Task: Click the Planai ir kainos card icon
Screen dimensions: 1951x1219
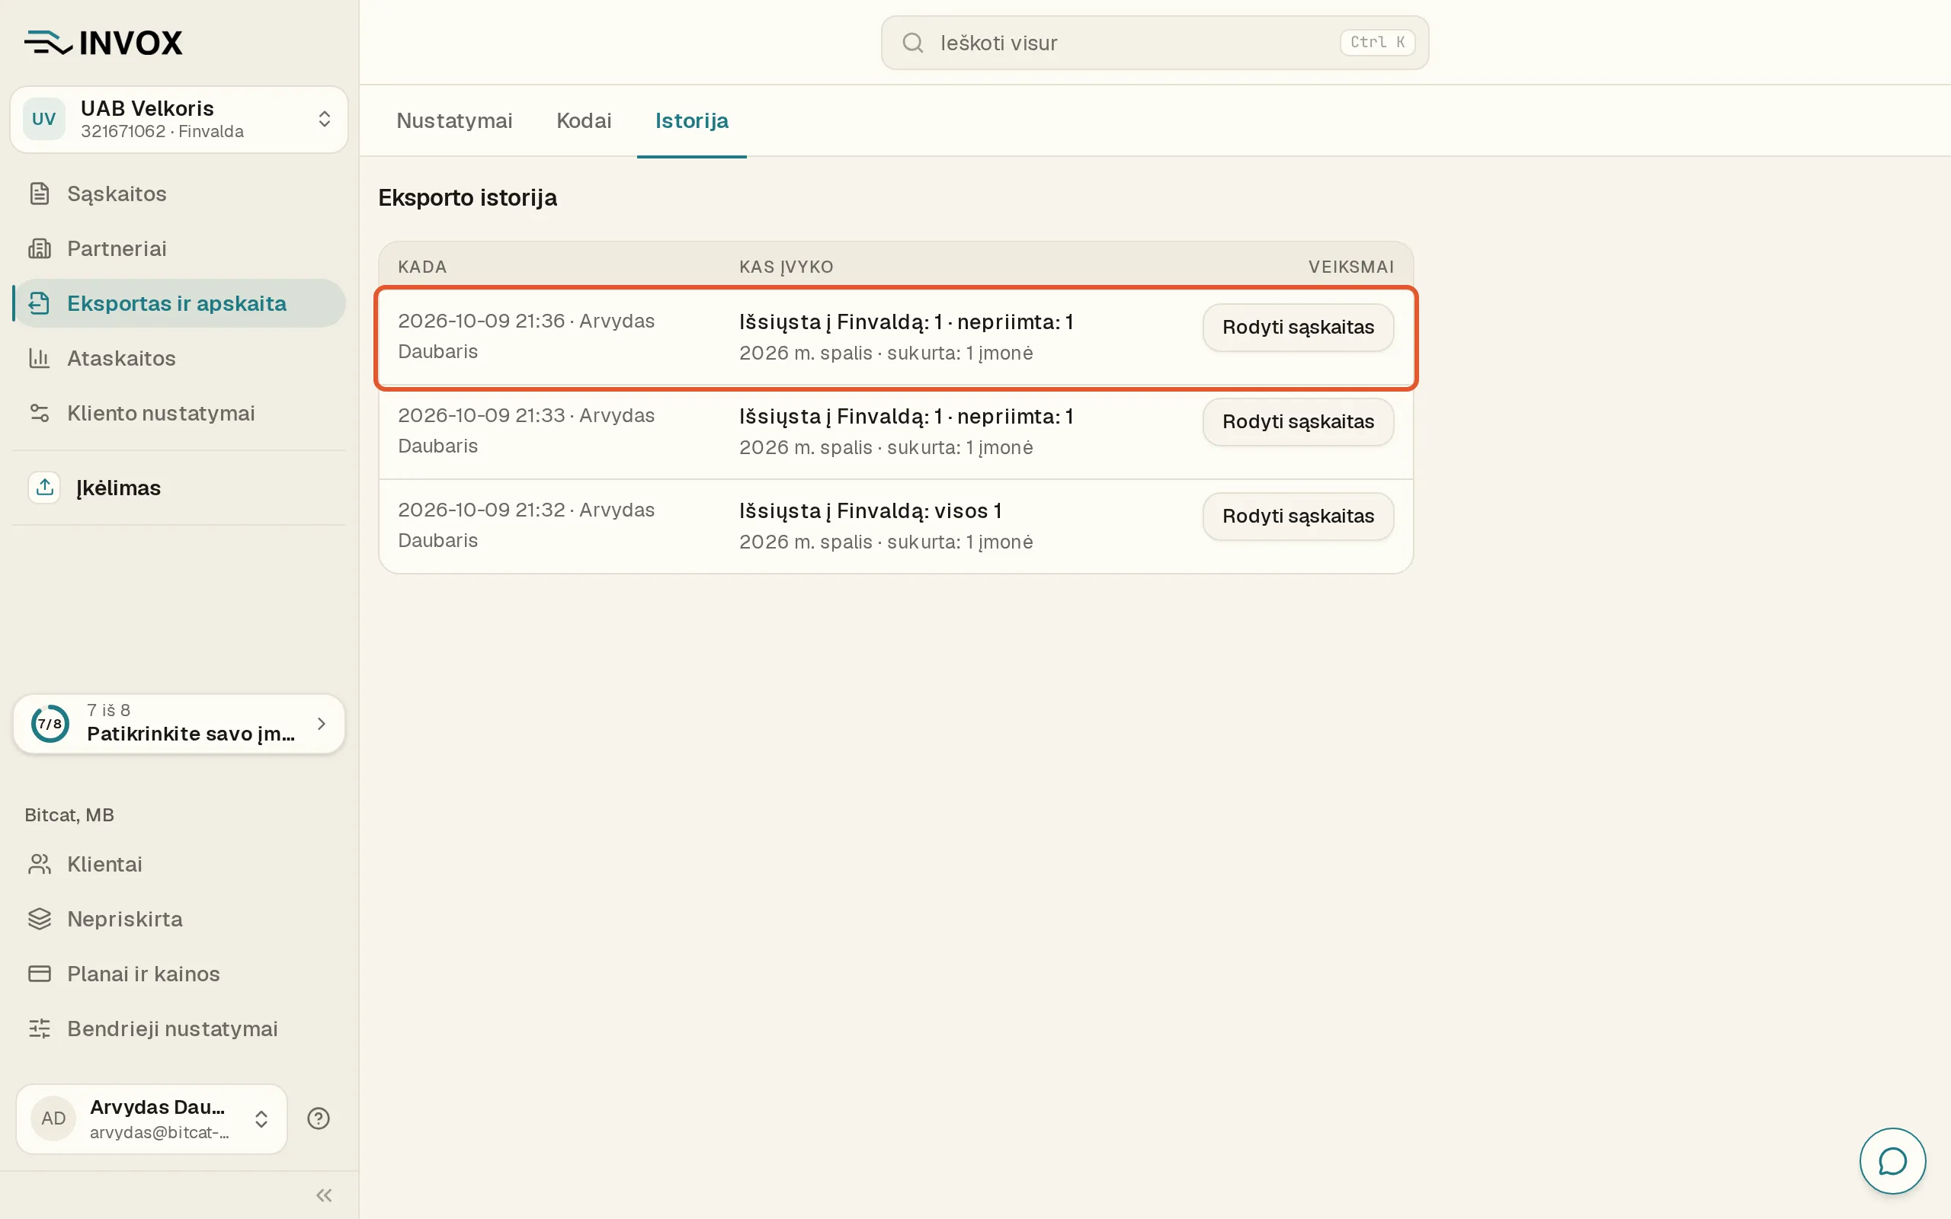Action: (40, 974)
